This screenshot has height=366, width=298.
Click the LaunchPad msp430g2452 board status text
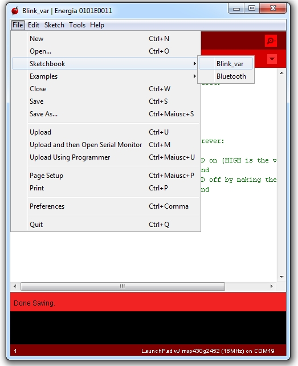point(208,351)
